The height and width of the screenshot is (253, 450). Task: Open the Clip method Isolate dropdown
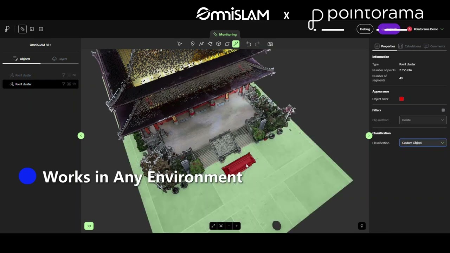pyautogui.click(x=423, y=120)
